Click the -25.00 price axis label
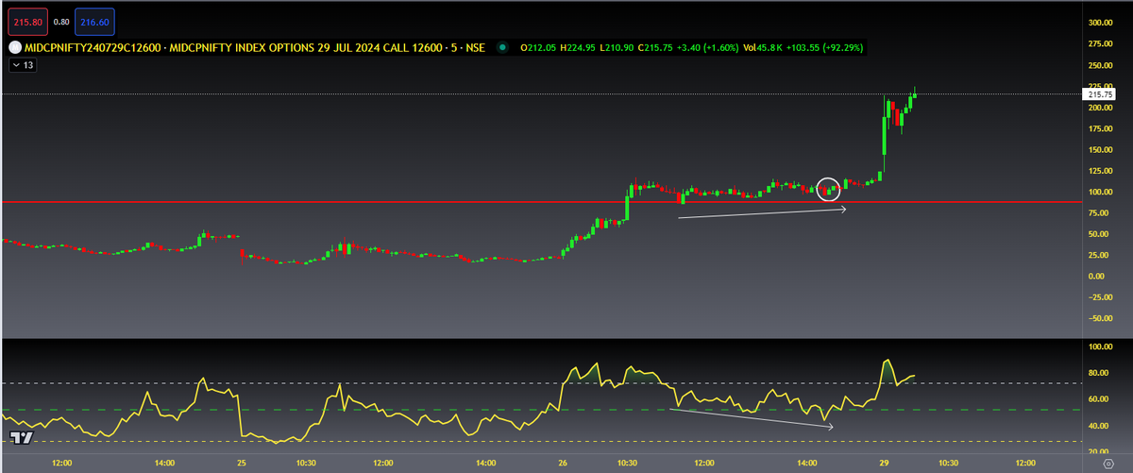This screenshot has width=1133, height=473. tap(1101, 297)
